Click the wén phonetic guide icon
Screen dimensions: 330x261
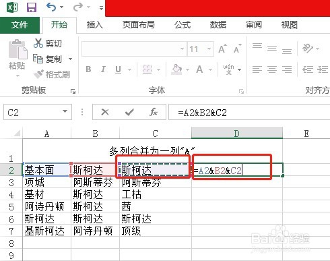click(x=228, y=69)
